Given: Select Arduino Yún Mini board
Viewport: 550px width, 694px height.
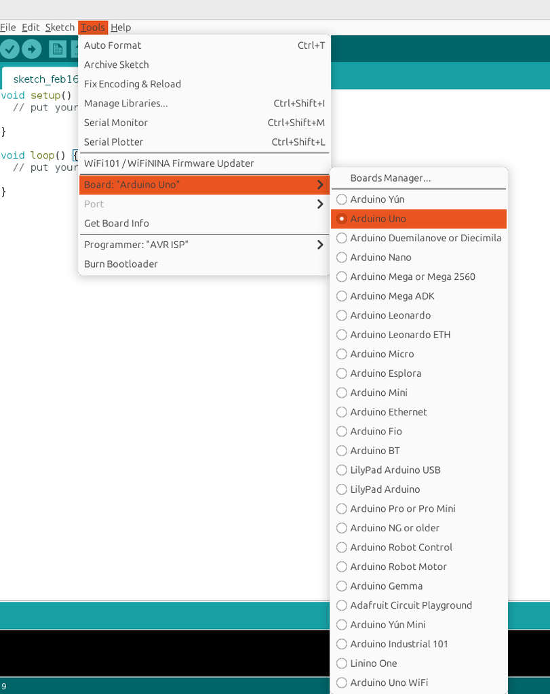Looking at the screenshot, I should coord(418,624).
